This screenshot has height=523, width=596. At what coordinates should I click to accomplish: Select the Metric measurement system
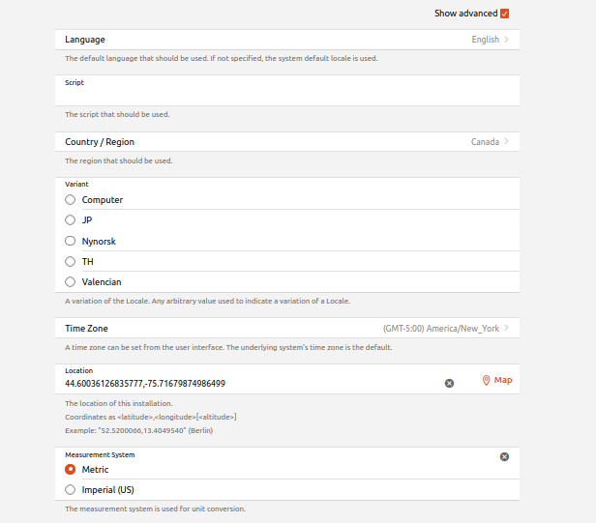(70, 470)
